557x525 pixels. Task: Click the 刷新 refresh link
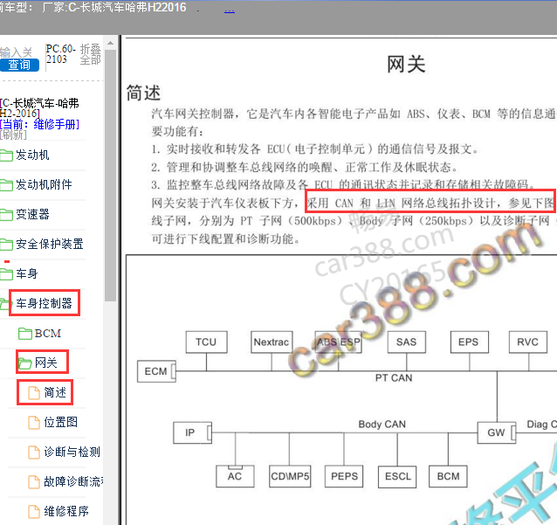(x=13, y=135)
